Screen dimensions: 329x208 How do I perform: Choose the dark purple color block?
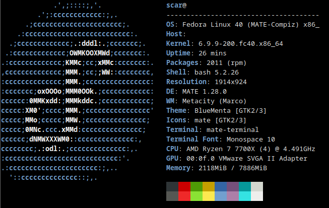click(x=233, y=186)
